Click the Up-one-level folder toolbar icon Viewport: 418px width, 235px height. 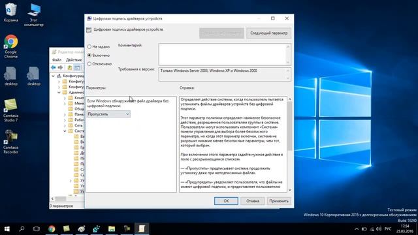pos(70,68)
